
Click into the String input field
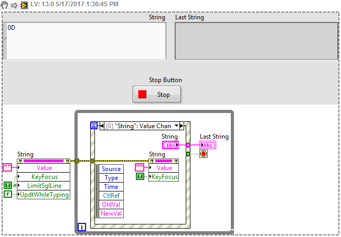pyautogui.click(x=84, y=40)
